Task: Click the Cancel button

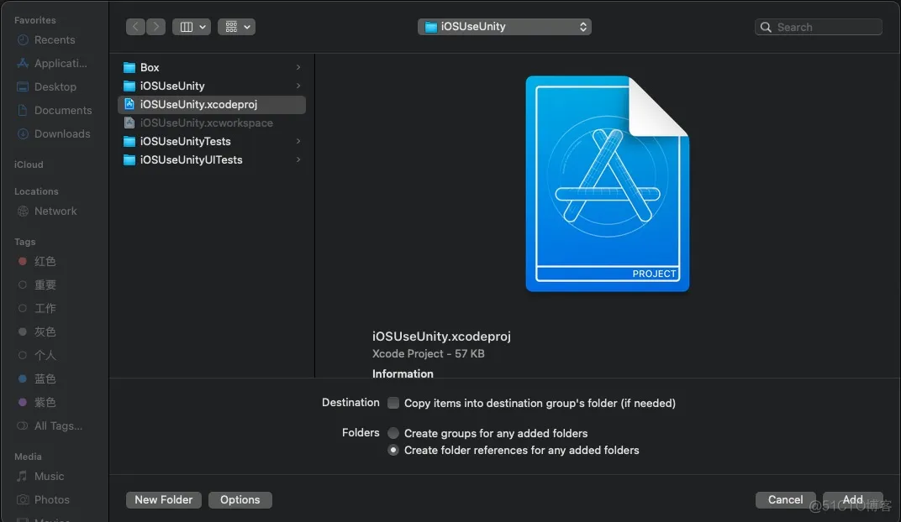Action: [786, 500]
